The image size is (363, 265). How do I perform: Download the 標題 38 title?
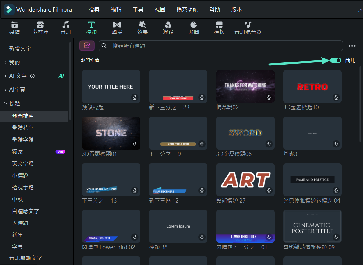202,237
